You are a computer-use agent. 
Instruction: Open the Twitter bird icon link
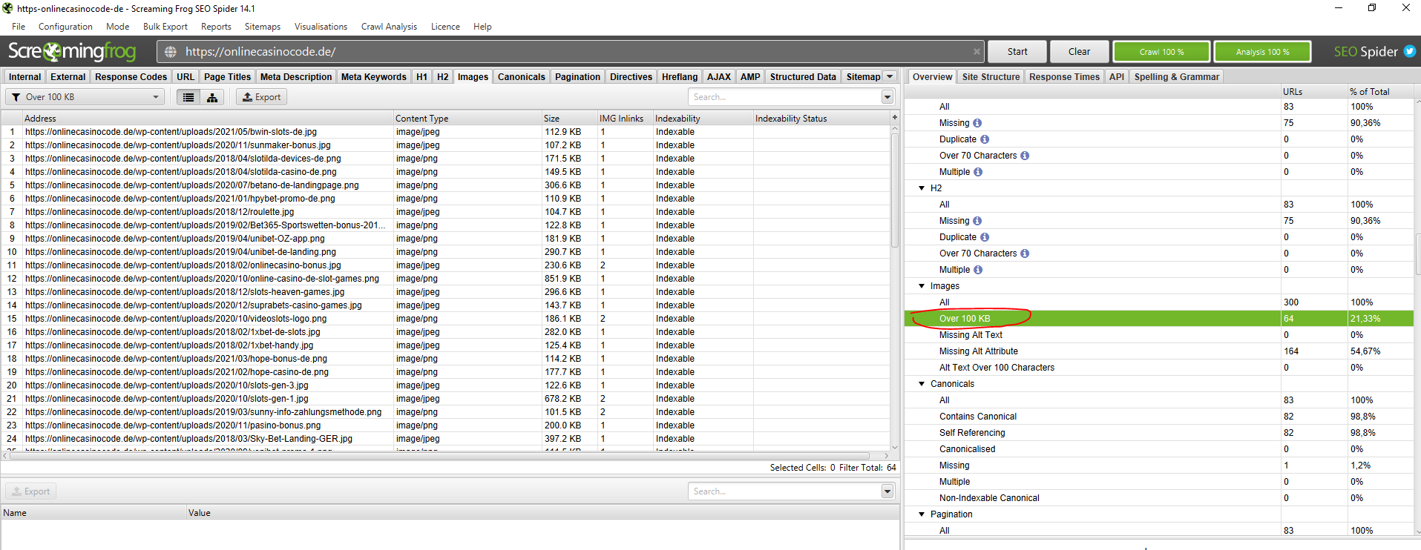[1409, 52]
